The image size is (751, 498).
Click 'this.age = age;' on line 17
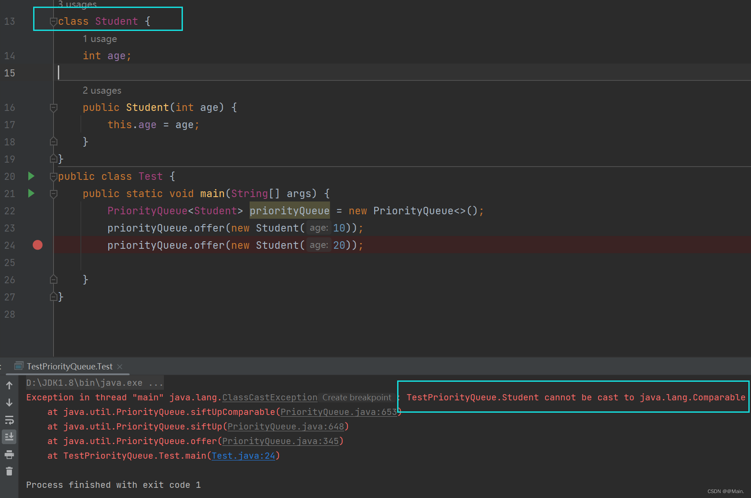[x=153, y=125]
